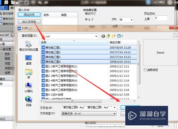Open 网络 in the places bar
178x129 pixels.
click(28, 101)
